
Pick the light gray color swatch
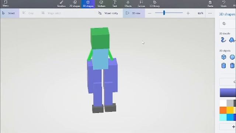230,103
